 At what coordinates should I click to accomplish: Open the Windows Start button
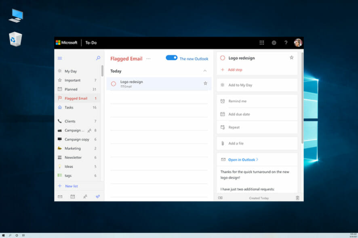[3, 235]
